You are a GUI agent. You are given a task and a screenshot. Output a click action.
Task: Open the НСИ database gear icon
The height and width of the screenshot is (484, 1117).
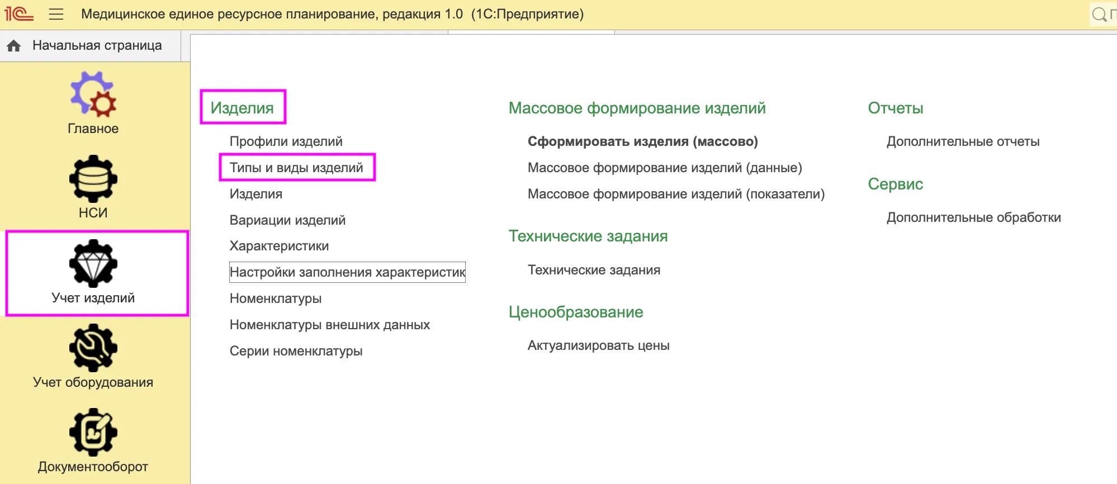(93, 179)
